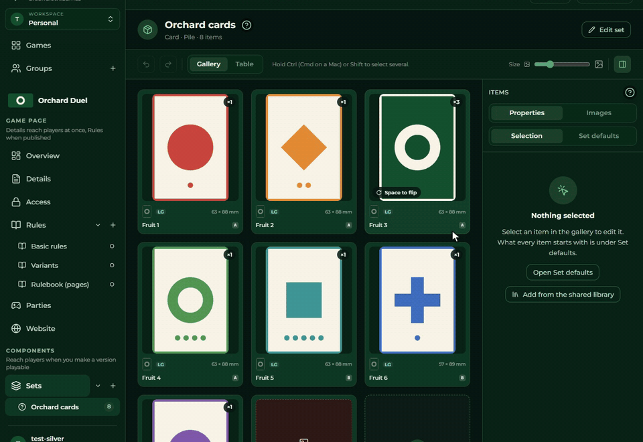Collapse the Sets section chevron
Screen dimensions: 643x442
98,386
